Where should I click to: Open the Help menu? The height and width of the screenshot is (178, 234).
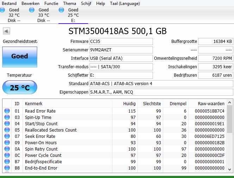(x=100, y=4)
